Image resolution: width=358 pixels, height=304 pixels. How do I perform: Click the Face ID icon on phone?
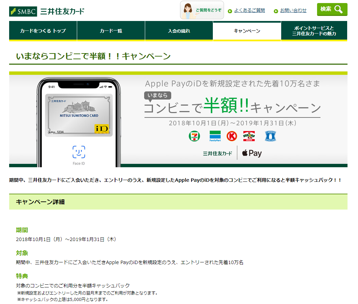coord(79,152)
